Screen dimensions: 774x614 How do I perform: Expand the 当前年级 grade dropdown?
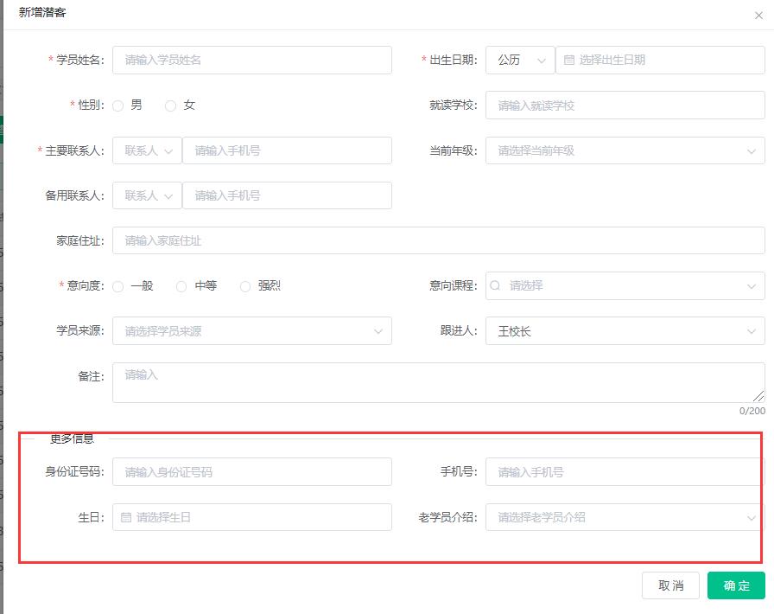pyautogui.click(x=625, y=150)
